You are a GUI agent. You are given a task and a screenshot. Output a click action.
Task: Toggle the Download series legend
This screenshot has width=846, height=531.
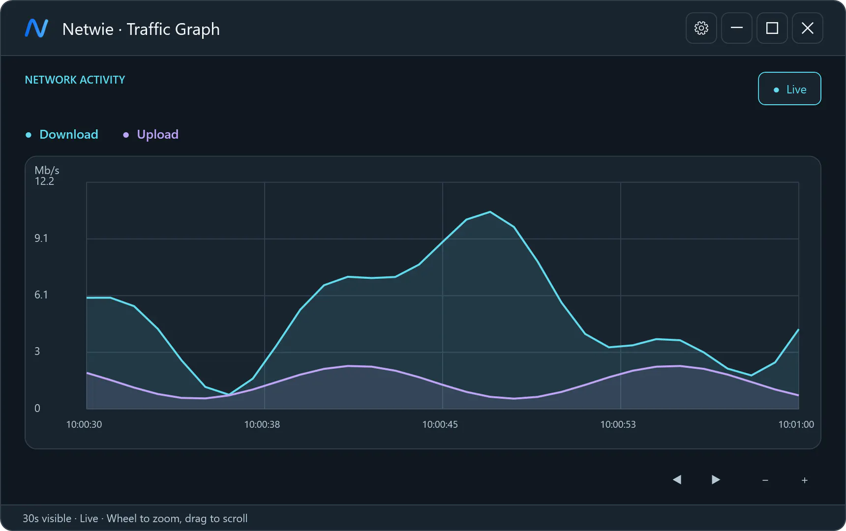pyautogui.click(x=62, y=134)
